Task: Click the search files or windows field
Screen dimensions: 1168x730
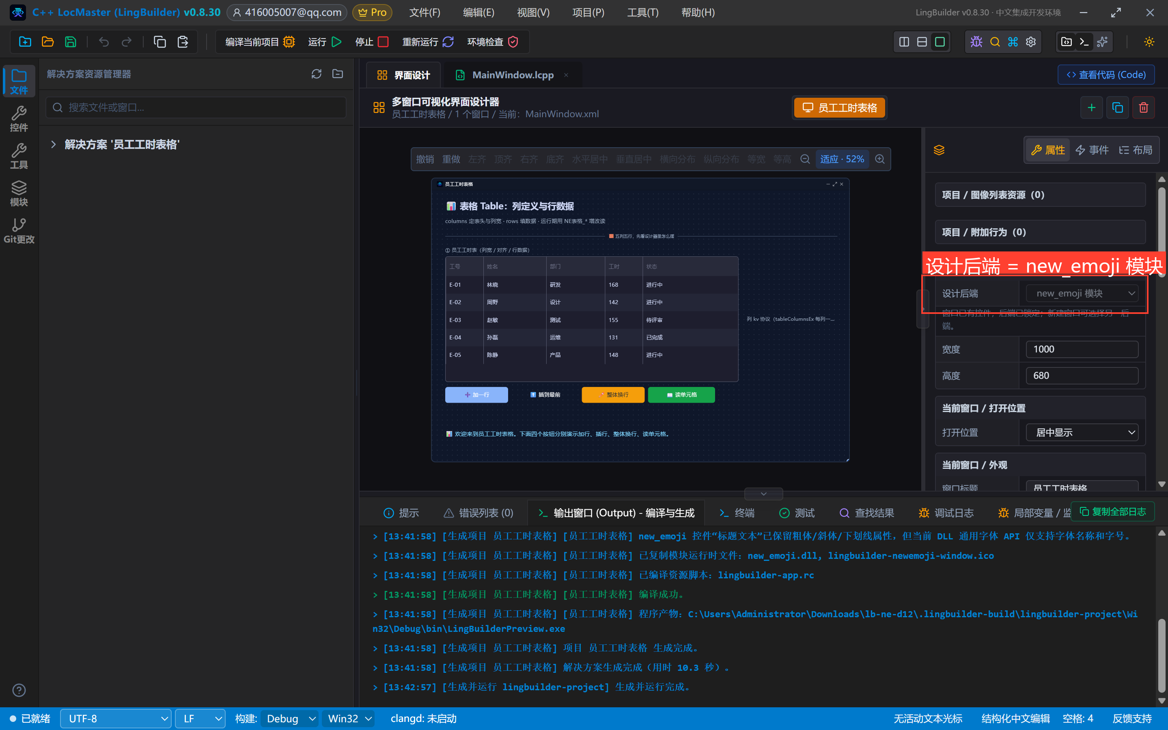Action: [x=196, y=107]
